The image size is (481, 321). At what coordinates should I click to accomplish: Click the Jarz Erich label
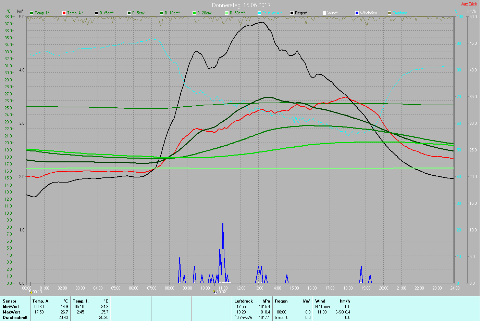click(469, 4)
